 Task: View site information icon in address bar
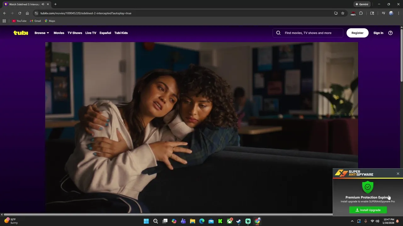click(x=36, y=13)
